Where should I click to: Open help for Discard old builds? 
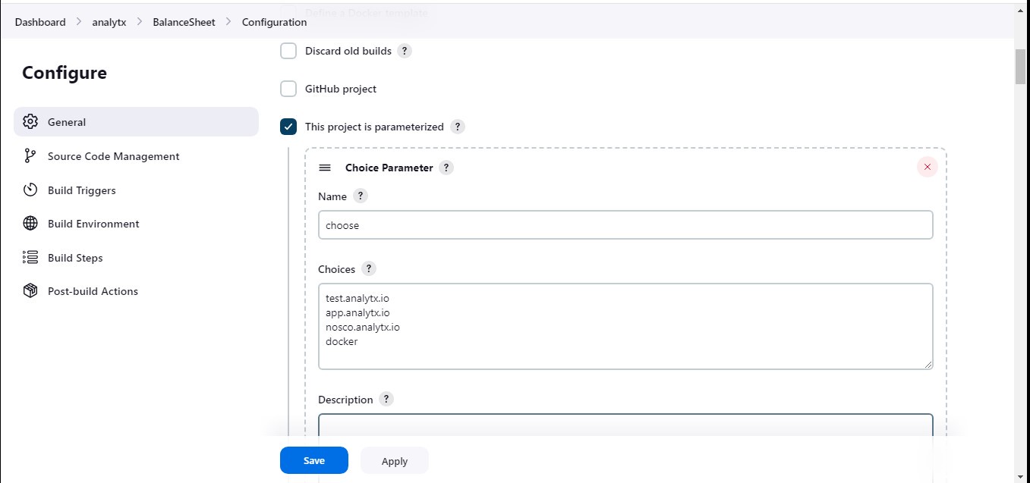(x=405, y=51)
